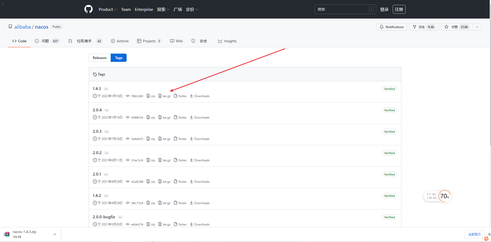This screenshot has width=491, height=242.
Task: Switch to the Releases view
Action: [100, 58]
